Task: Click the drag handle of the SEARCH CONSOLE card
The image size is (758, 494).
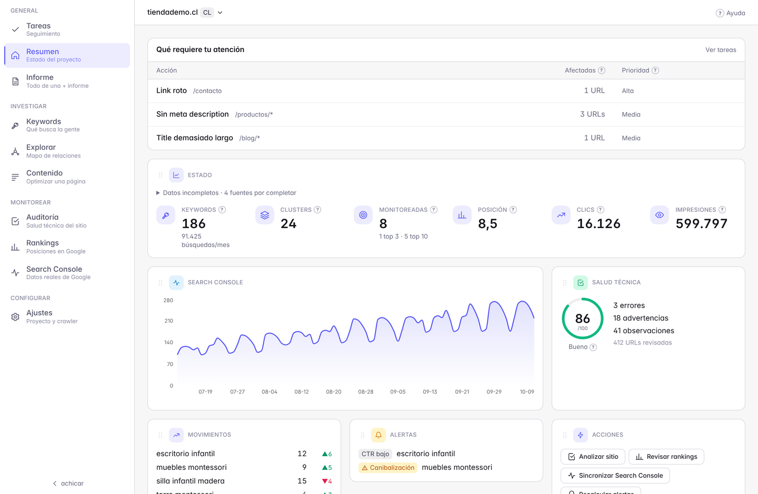Action: pyautogui.click(x=161, y=283)
